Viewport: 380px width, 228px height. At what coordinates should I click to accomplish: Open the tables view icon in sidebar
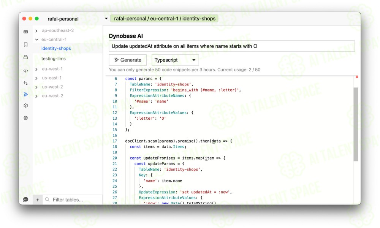tap(26, 32)
